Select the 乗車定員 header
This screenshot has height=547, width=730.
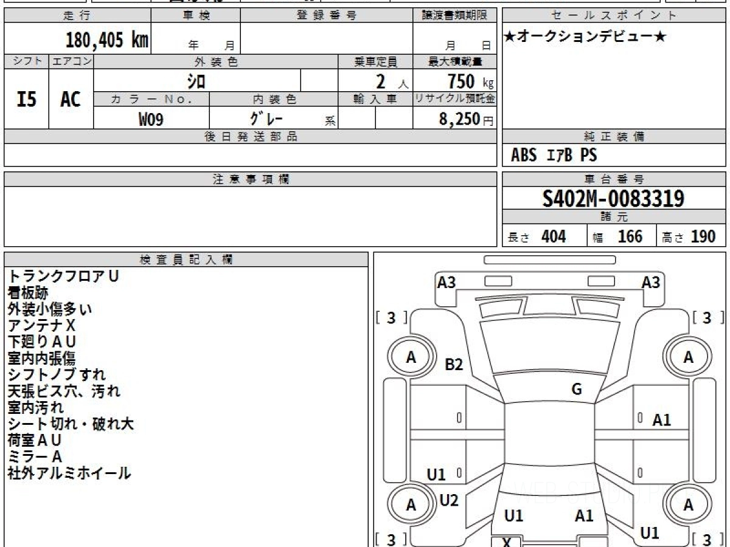point(375,61)
